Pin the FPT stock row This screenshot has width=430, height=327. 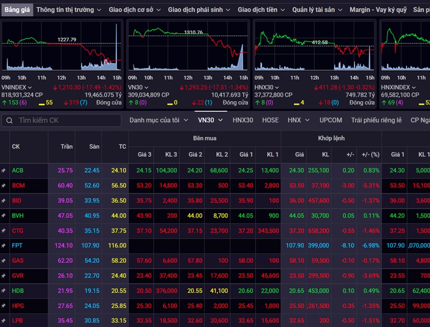click(3, 246)
